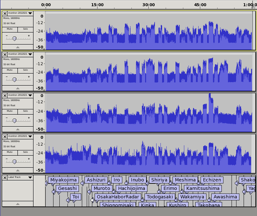Open the first track's name dropdown menu
This screenshot has width=257, height=216.
point(30,13)
